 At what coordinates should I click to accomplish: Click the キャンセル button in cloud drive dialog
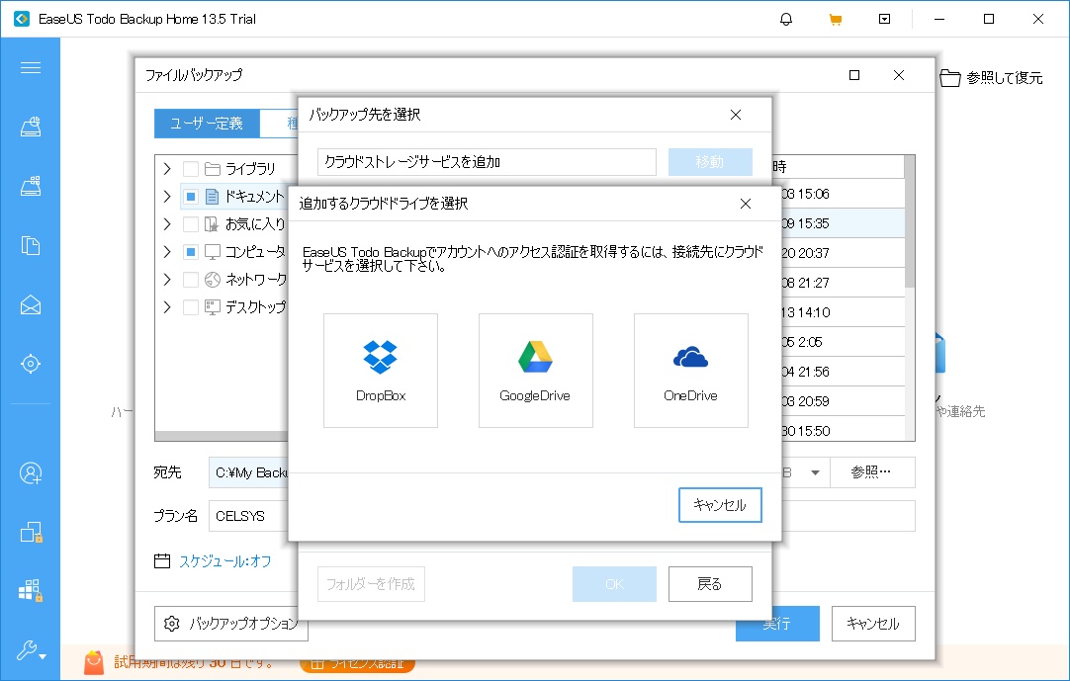point(720,505)
